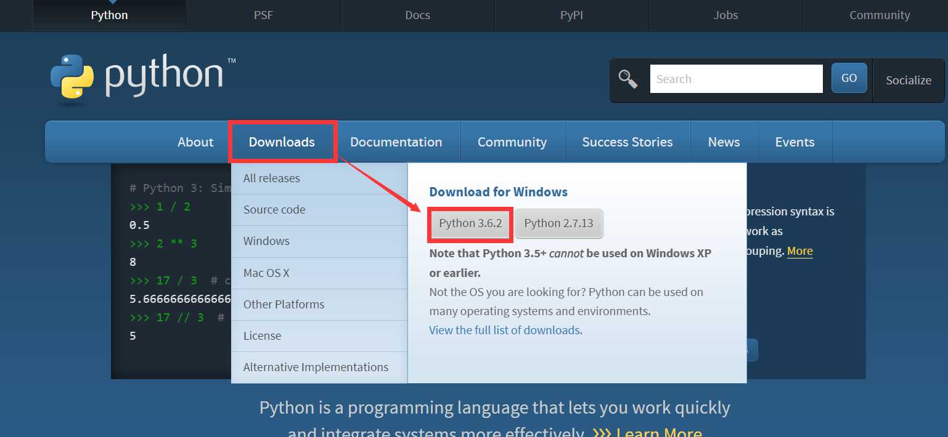Open the Python tab in top bar
This screenshot has width=948, height=437.
coord(109,15)
